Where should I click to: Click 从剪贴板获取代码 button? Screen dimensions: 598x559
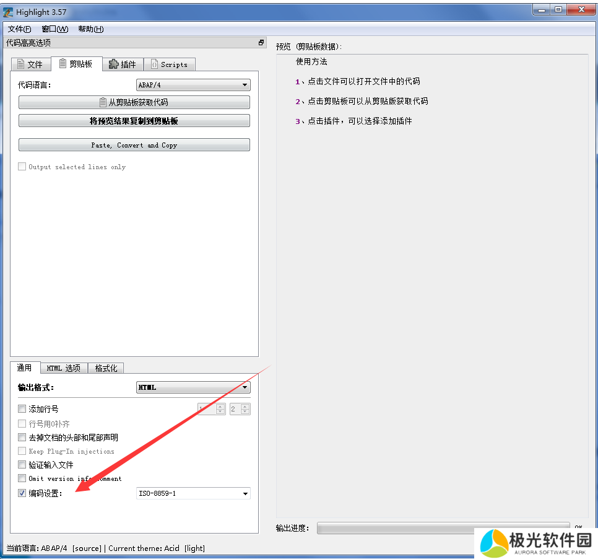pos(134,102)
